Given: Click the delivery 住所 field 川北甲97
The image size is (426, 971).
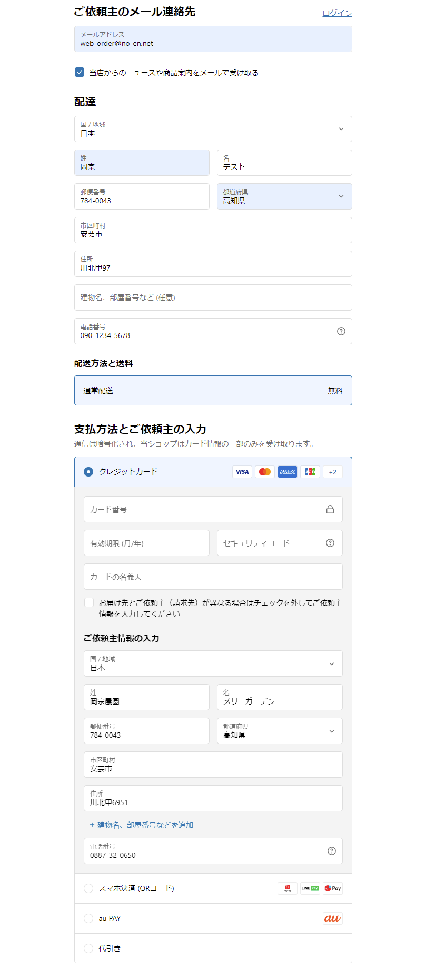Looking at the screenshot, I should click(213, 264).
